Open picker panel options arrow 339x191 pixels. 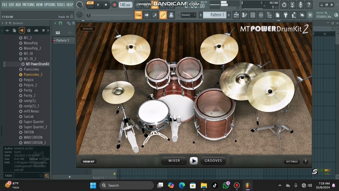tap(55, 23)
